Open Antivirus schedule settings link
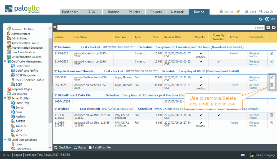 199,47
